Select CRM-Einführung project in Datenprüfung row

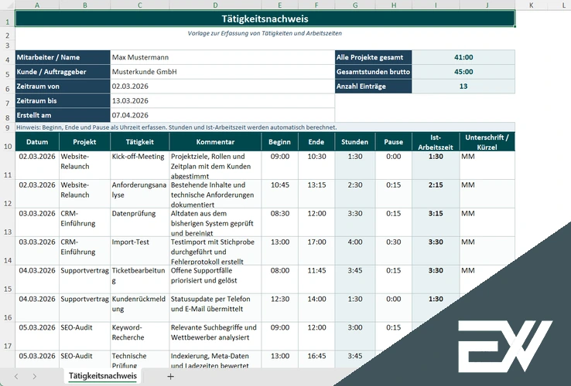click(84, 222)
